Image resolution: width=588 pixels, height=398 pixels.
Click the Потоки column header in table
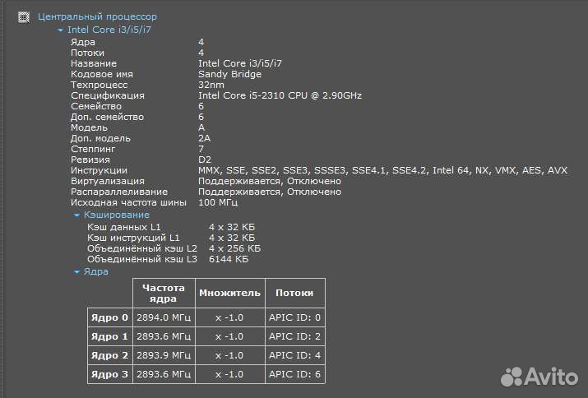[294, 294]
